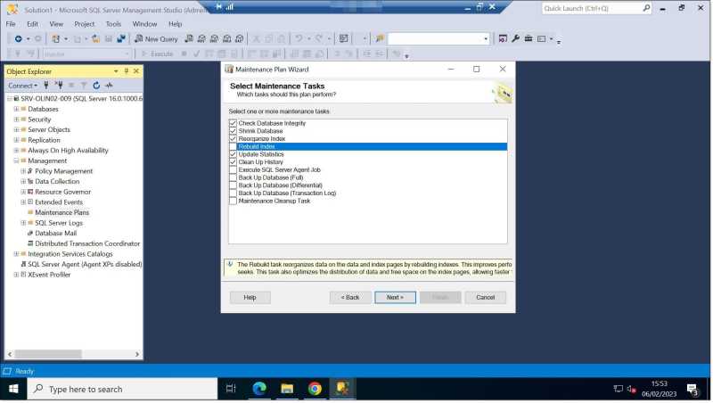Open Google Chrome from taskbar
The width and height of the screenshot is (713, 403).
tap(315, 389)
